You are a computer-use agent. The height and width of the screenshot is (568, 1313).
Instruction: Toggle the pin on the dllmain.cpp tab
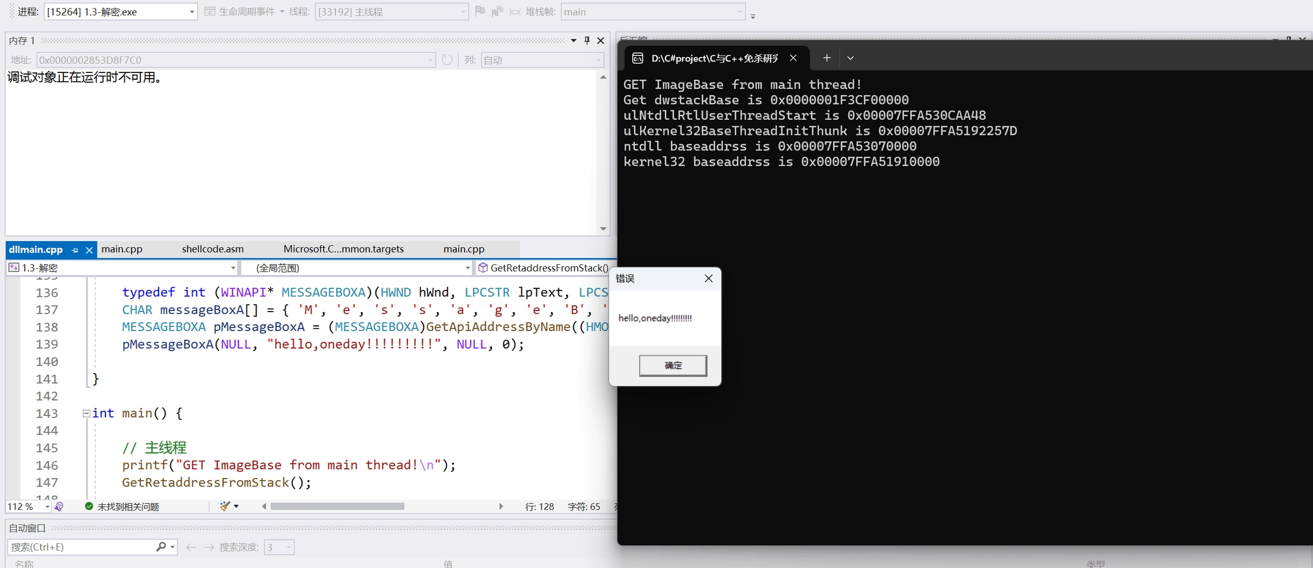[75, 250]
